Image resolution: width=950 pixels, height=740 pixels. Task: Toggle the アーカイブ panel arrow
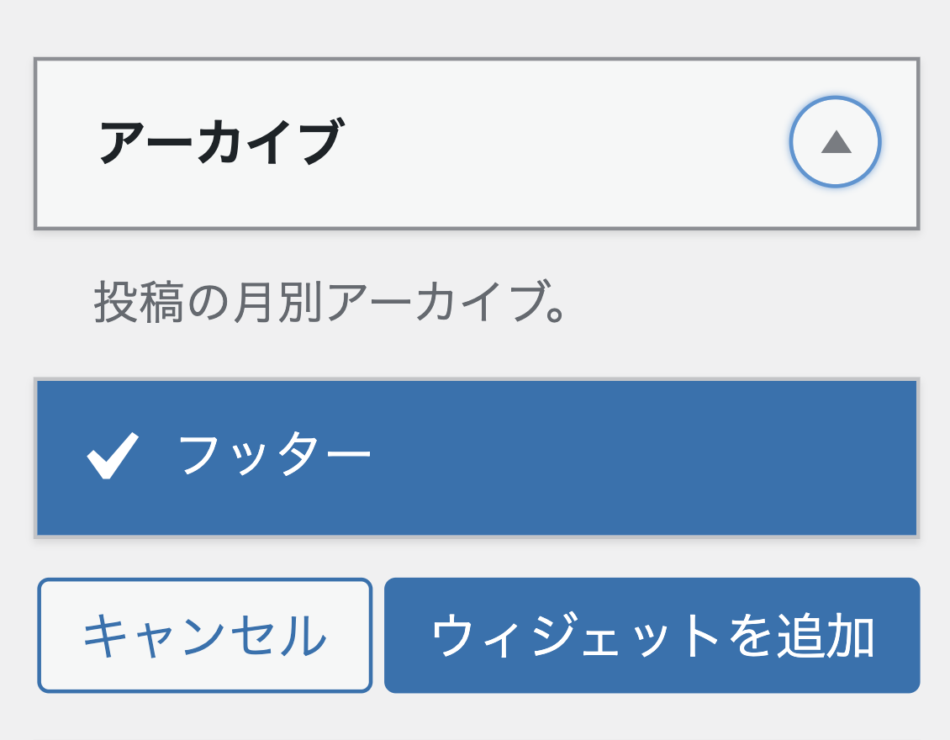(x=835, y=142)
